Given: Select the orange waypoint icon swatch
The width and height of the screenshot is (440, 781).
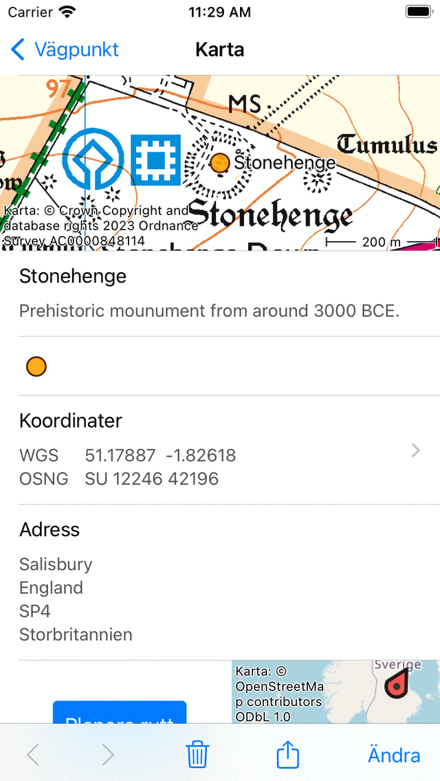Looking at the screenshot, I should pyautogui.click(x=36, y=366).
